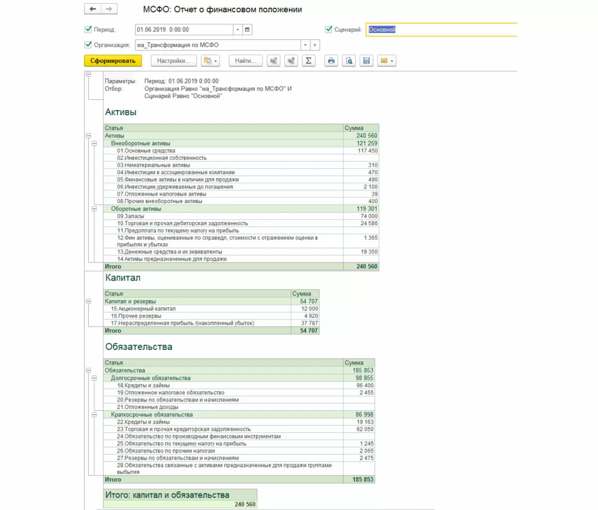Collapse the Капитал и резервы group
This screenshot has width=598, height=510.
pyautogui.click(x=89, y=301)
